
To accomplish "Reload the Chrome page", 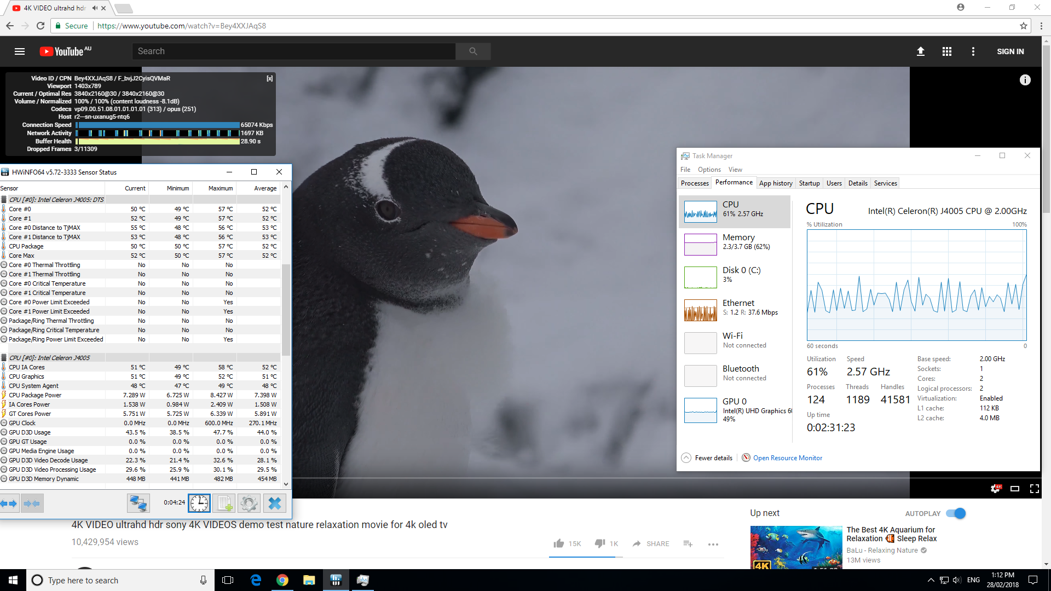I will pos(41,26).
